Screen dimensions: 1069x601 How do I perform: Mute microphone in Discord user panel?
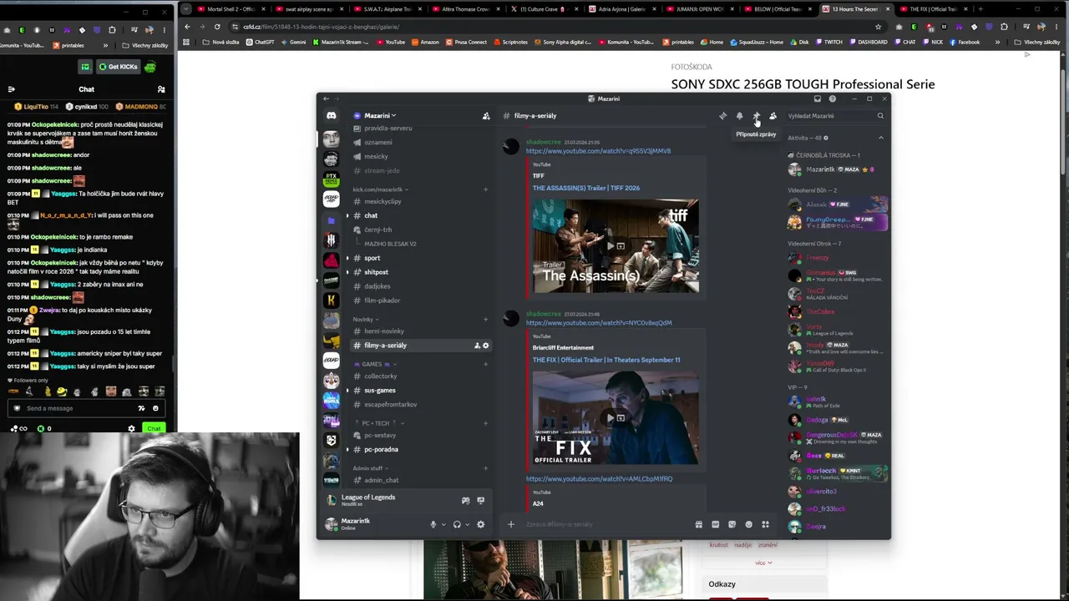433,524
